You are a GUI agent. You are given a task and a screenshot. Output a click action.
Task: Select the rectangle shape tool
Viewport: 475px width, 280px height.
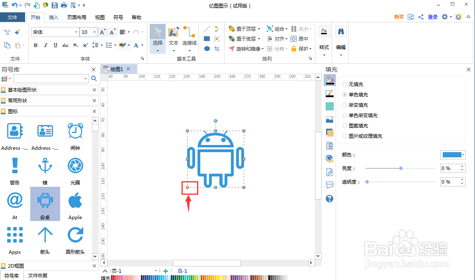point(207,39)
